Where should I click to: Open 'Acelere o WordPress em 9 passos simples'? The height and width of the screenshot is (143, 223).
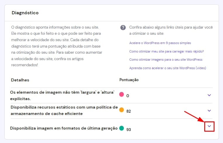coord(160,43)
